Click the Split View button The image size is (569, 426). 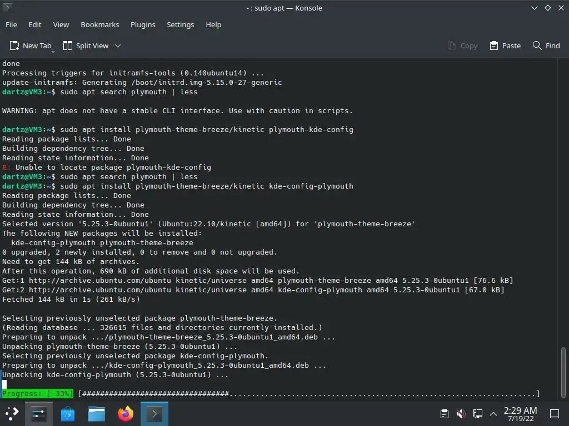tap(86, 45)
